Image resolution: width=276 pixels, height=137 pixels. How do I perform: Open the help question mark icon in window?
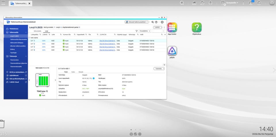coord(156,22)
